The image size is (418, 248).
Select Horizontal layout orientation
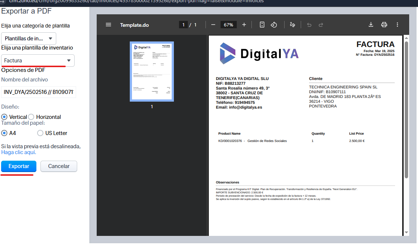tap(31, 117)
